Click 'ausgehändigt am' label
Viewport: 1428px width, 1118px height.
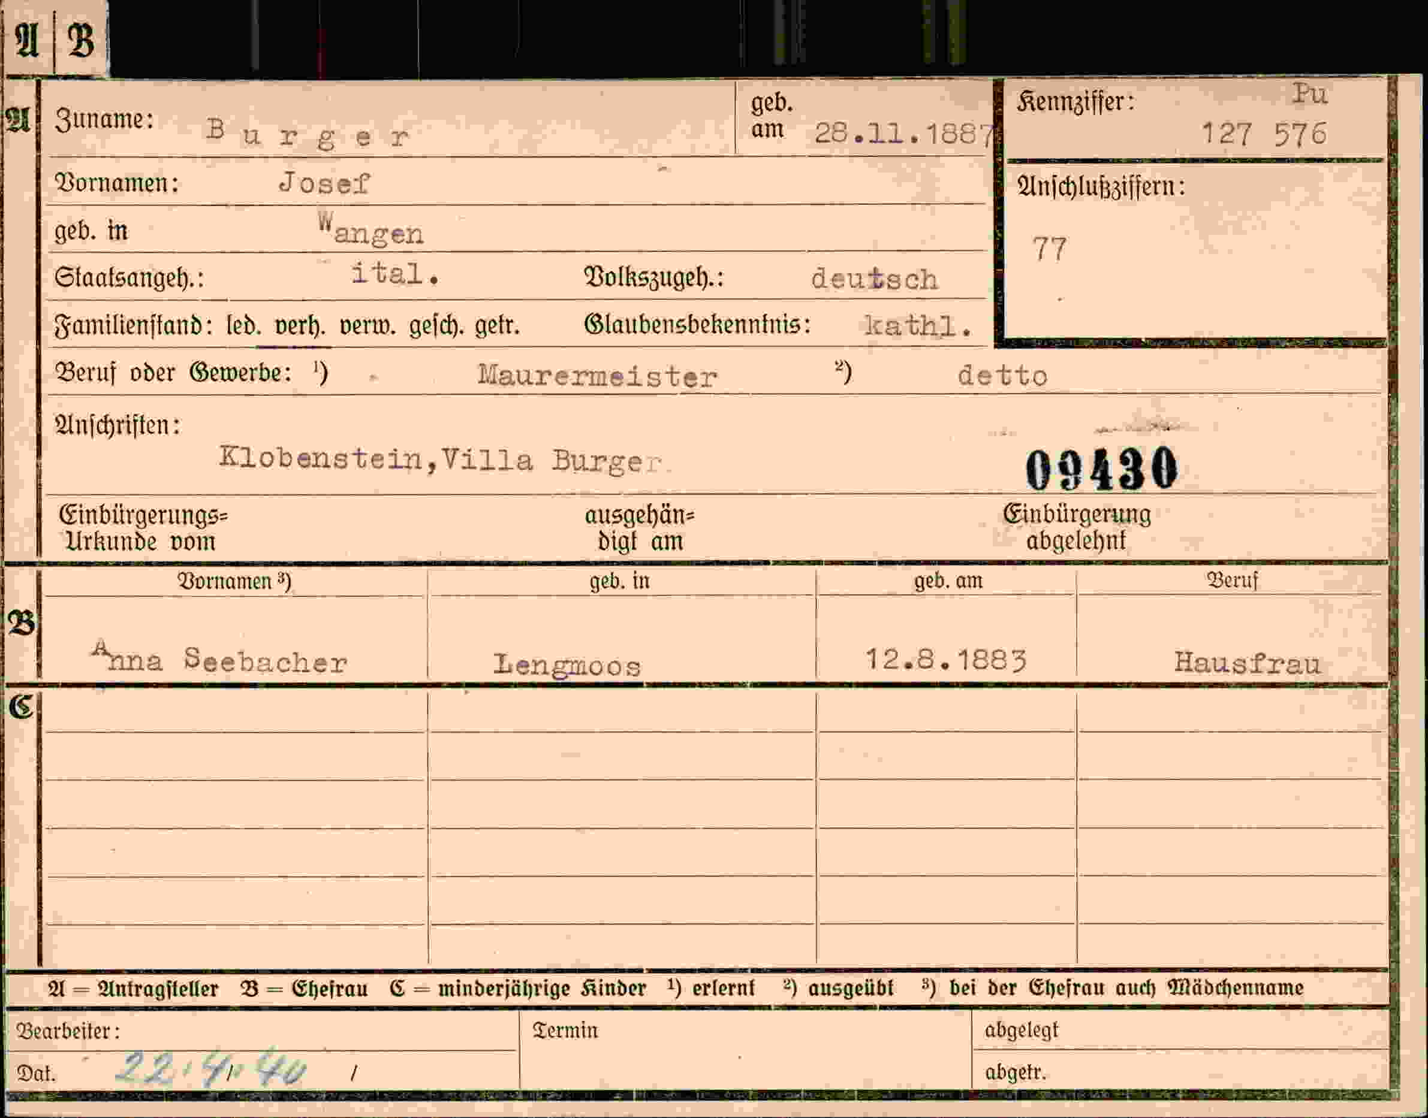(x=640, y=529)
